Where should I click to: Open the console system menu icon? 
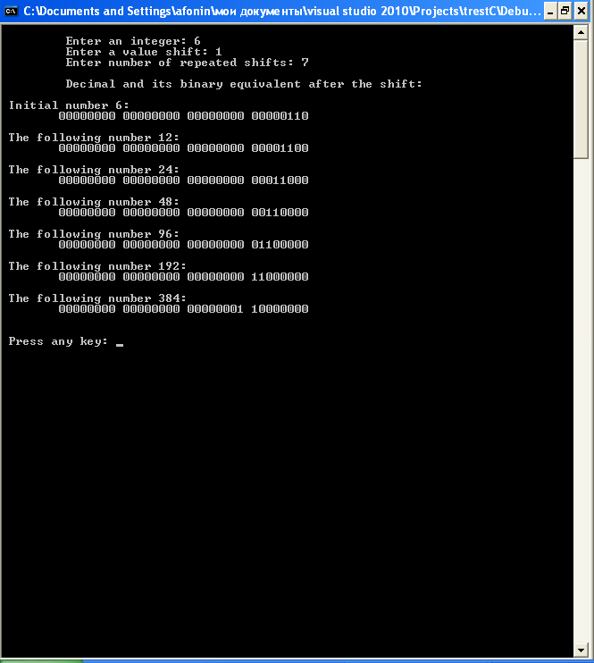tap(11, 11)
